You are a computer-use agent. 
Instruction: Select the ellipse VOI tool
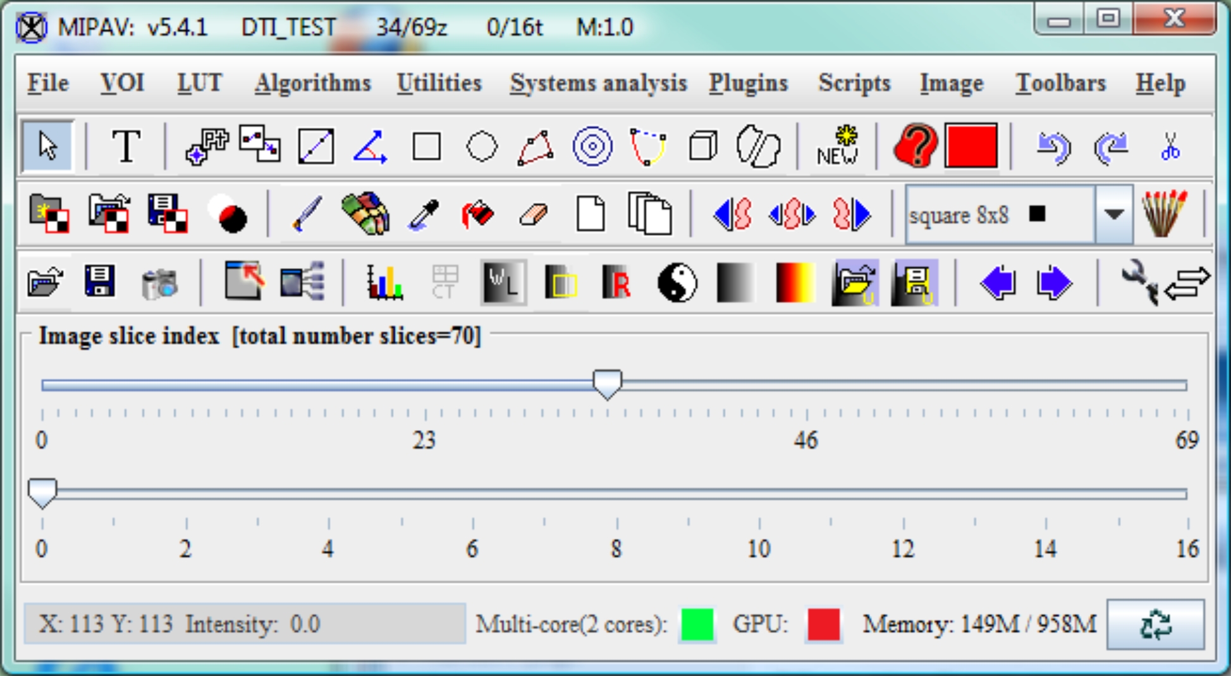pyautogui.click(x=482, y=147)
